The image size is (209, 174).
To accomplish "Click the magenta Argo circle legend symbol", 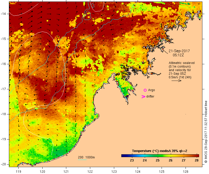I will (145, 90).
